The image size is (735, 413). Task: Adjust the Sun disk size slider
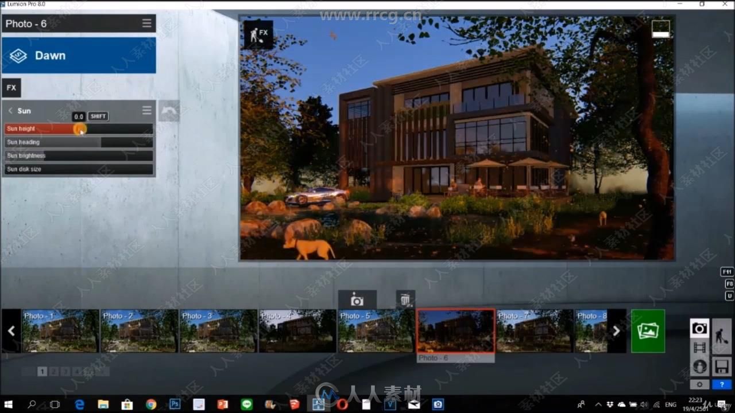[79, 169]
